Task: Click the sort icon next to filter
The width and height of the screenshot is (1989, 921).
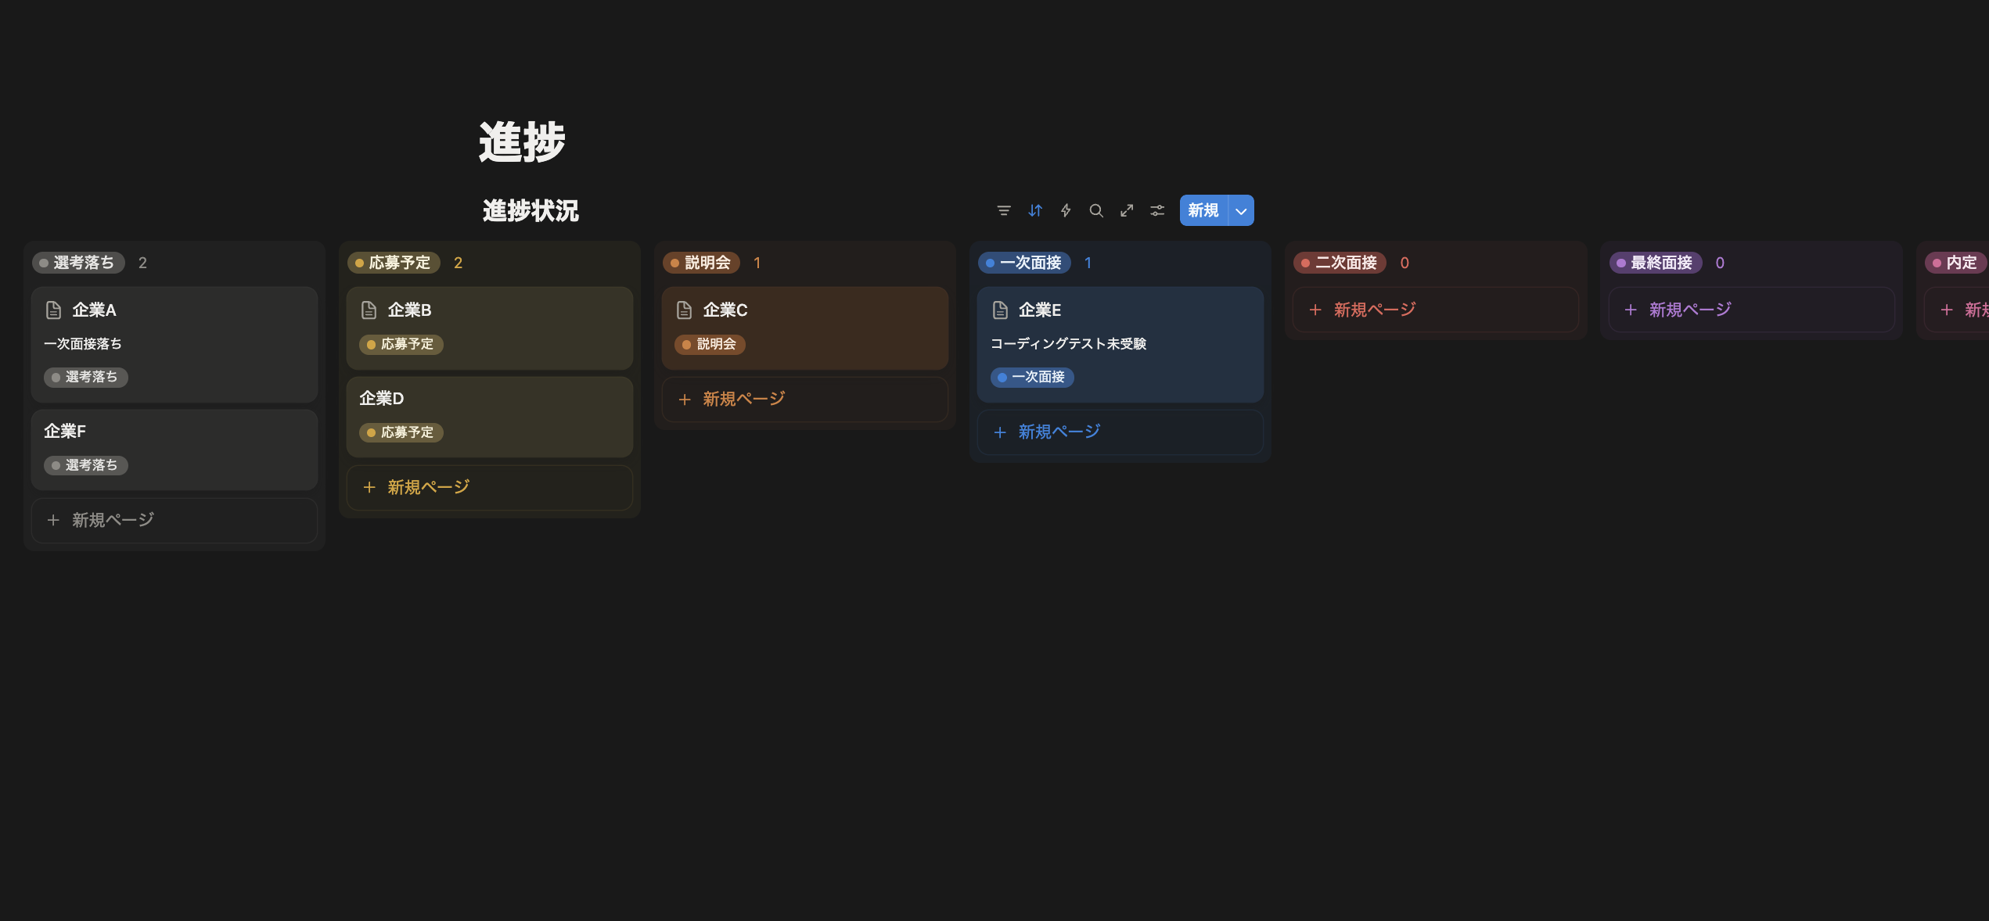Action: click(1034, 210)
